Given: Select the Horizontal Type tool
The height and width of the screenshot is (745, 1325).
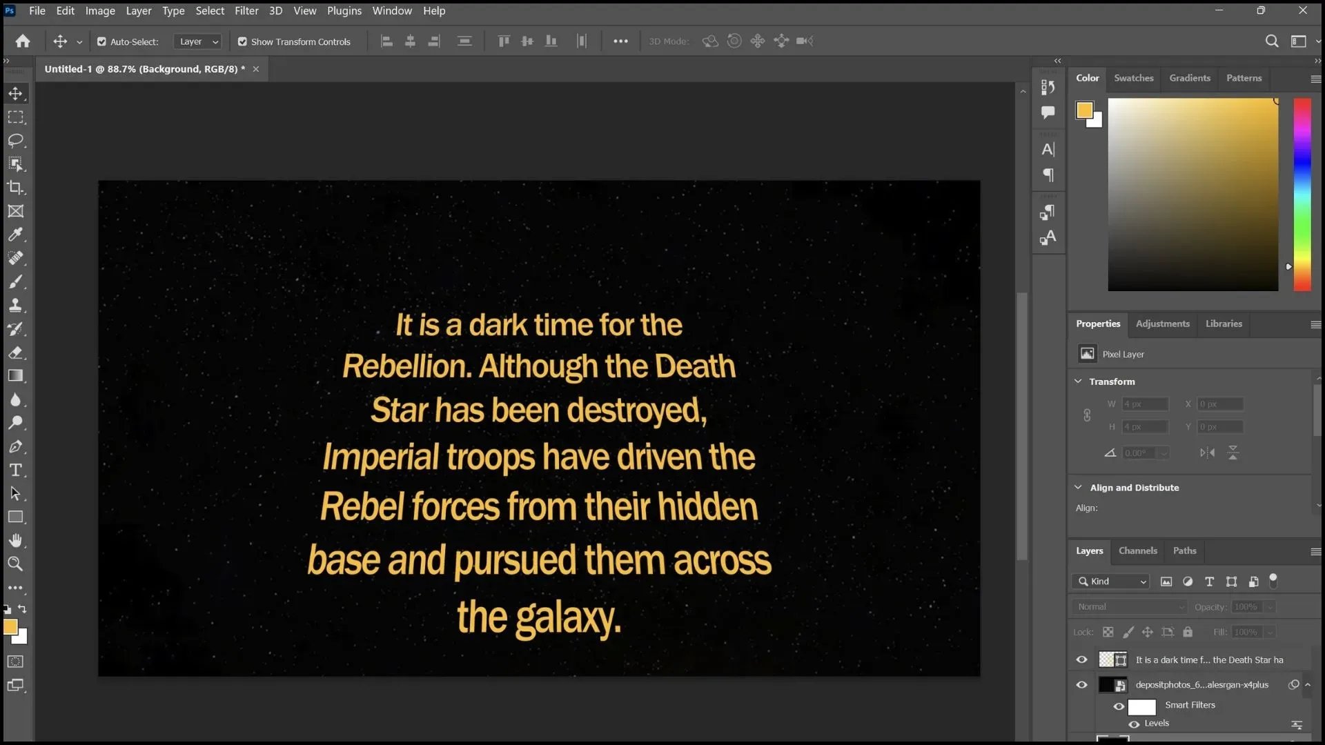Looking at the screenshot, I should pos(15,470).
